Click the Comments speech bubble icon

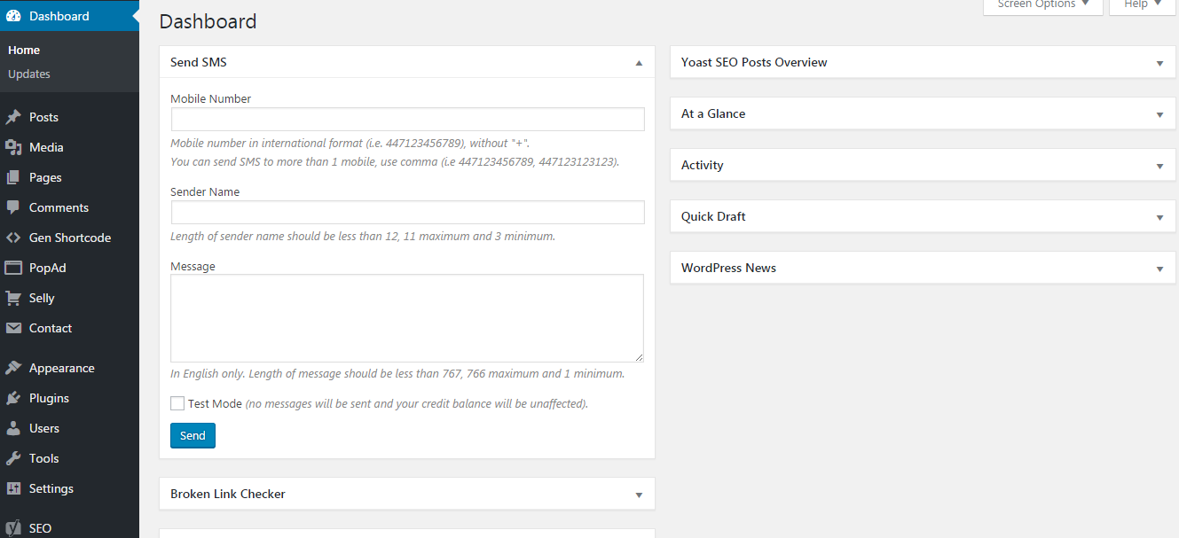click(x=13, y=207)
